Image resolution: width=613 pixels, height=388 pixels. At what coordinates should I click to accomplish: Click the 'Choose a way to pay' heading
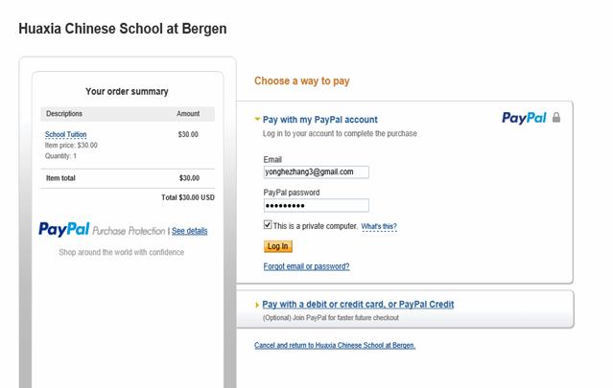pos(302,81)
